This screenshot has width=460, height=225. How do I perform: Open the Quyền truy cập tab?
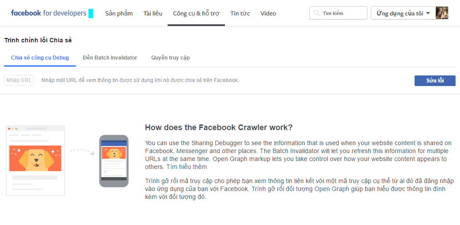pos(170,58)
